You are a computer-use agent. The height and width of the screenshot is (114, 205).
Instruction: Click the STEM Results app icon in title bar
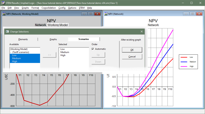(x=3, y=3)
